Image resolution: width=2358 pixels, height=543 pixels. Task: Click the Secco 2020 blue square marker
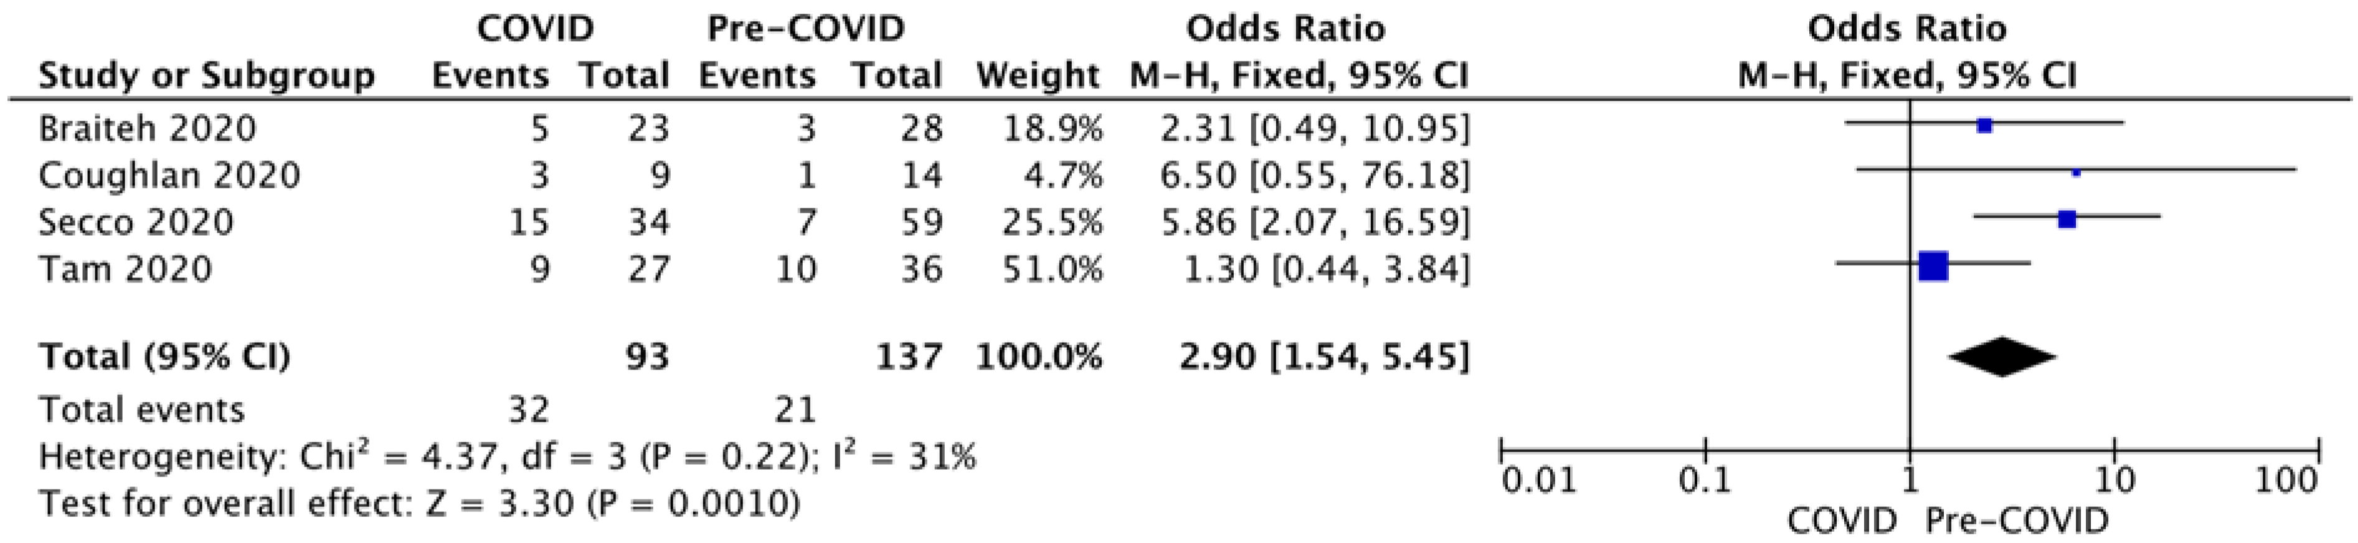(x=2067, y=220)
